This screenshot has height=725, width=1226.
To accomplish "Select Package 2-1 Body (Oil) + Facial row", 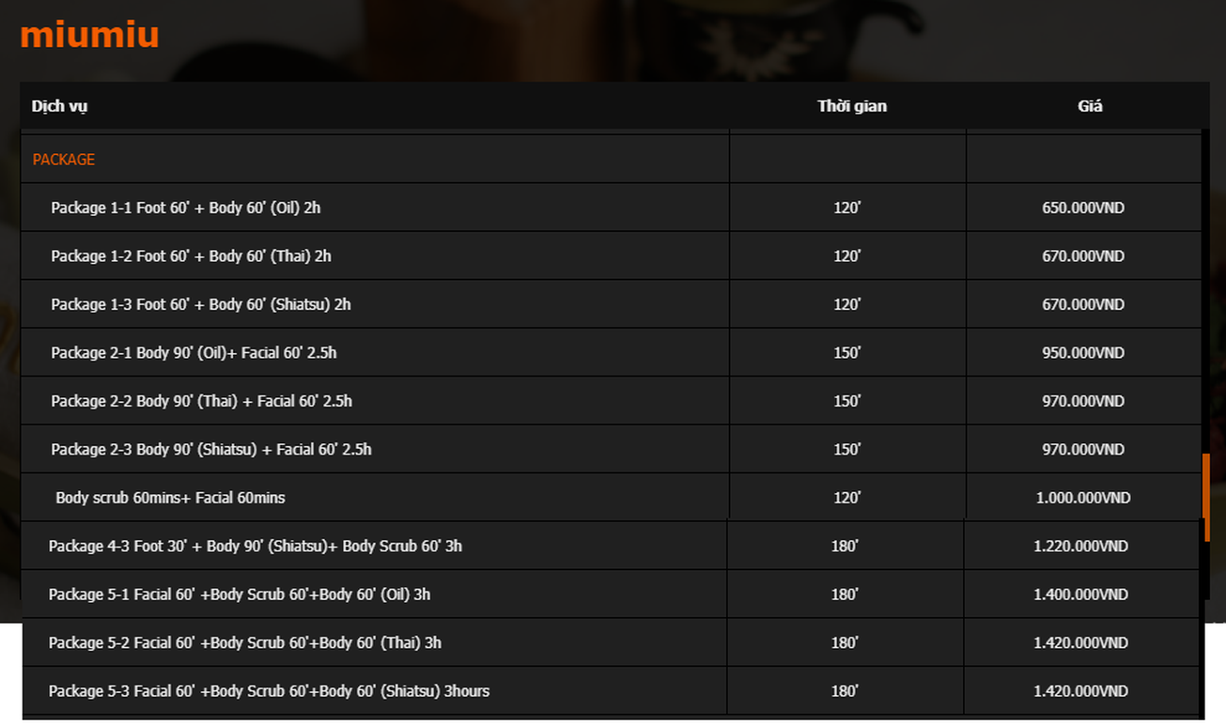I will (611, 352).
